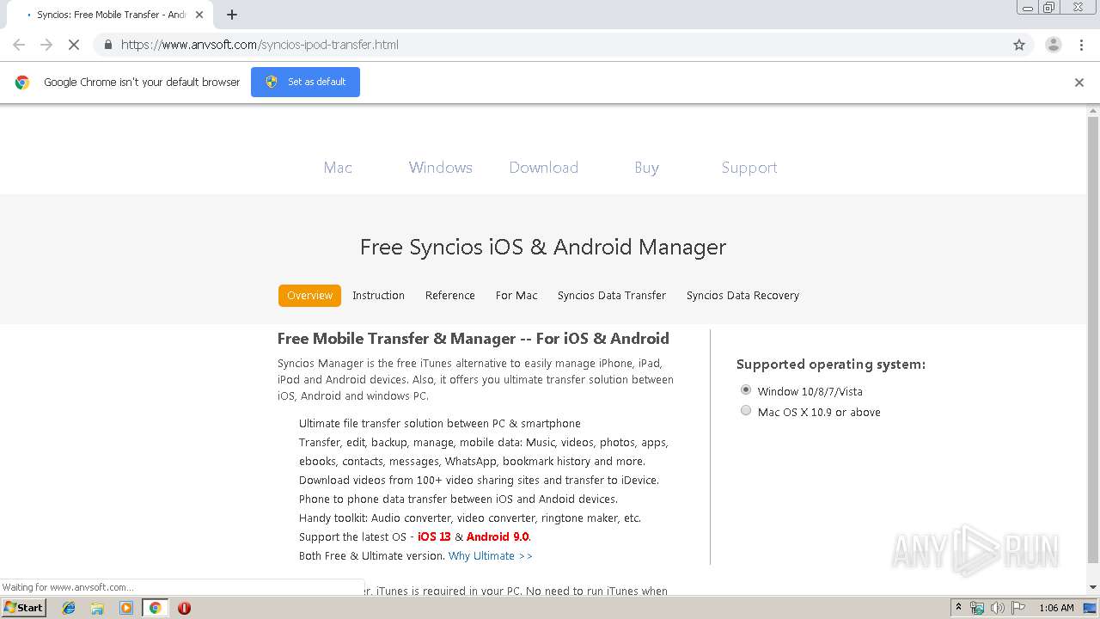Screen dimensions: 1100x619
Task: Open Chrome three-dot menu
Action: tap(1081, 45)
